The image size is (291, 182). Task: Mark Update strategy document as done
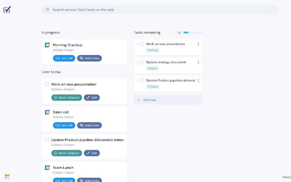pyautogui.click(x=142, y=62)
